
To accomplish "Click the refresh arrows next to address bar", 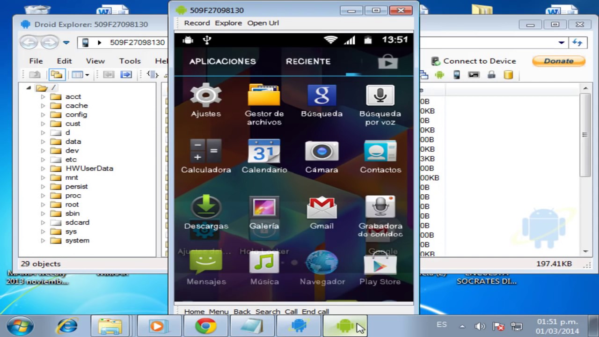I will pyautogui.click(x=577, y=43).
